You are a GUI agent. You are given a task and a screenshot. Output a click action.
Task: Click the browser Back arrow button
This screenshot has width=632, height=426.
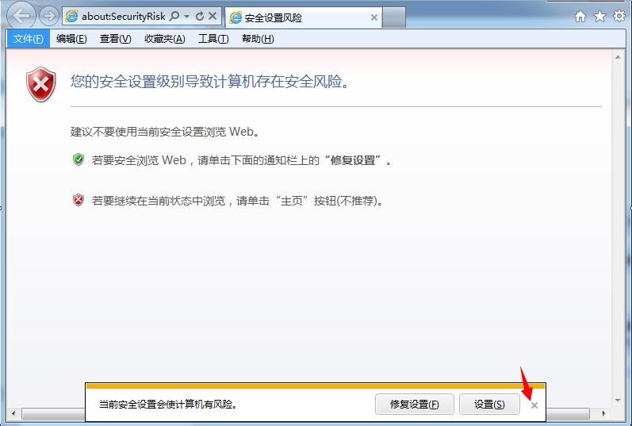(23, 16)
